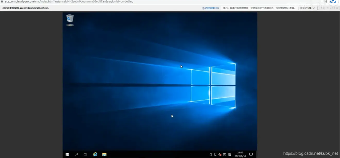340x158 pixels.
Task: Open taskbar search magnifier
Action: (x=76, y=154)
